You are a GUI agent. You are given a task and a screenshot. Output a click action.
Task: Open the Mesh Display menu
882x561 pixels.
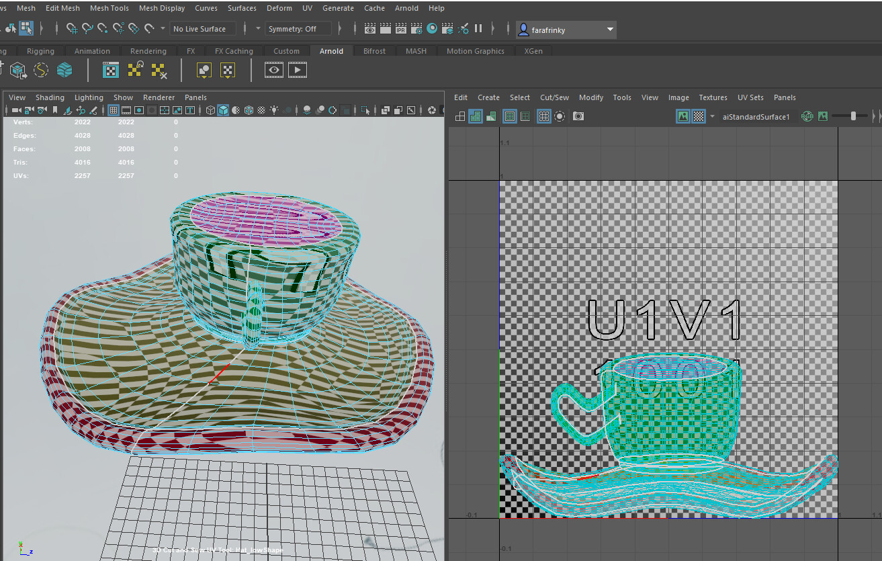(x=161, y=7)
